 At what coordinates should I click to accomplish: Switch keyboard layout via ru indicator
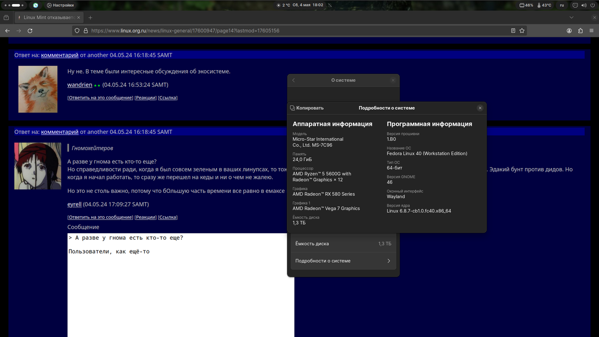click(562, 5)
